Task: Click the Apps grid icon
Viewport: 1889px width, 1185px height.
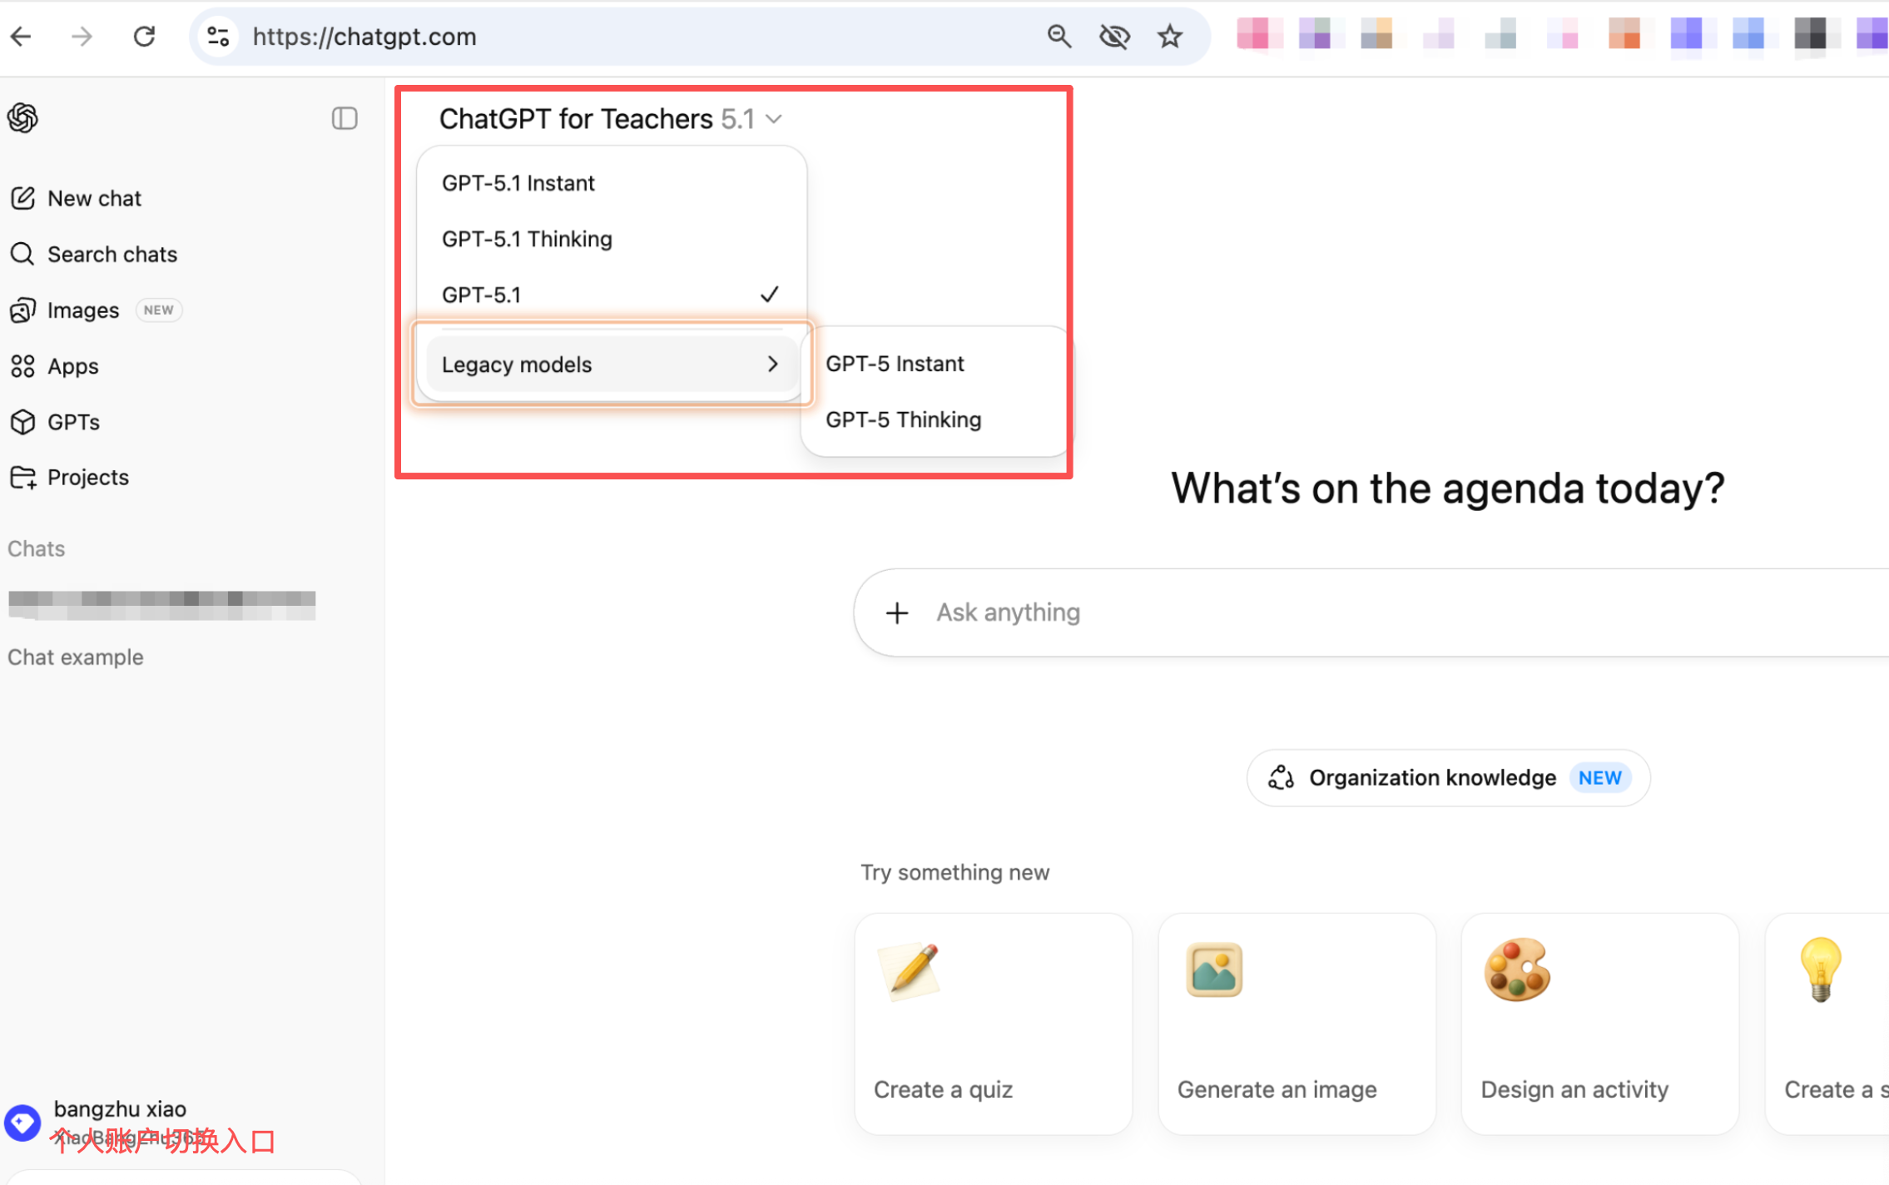Action: (22, 366)
